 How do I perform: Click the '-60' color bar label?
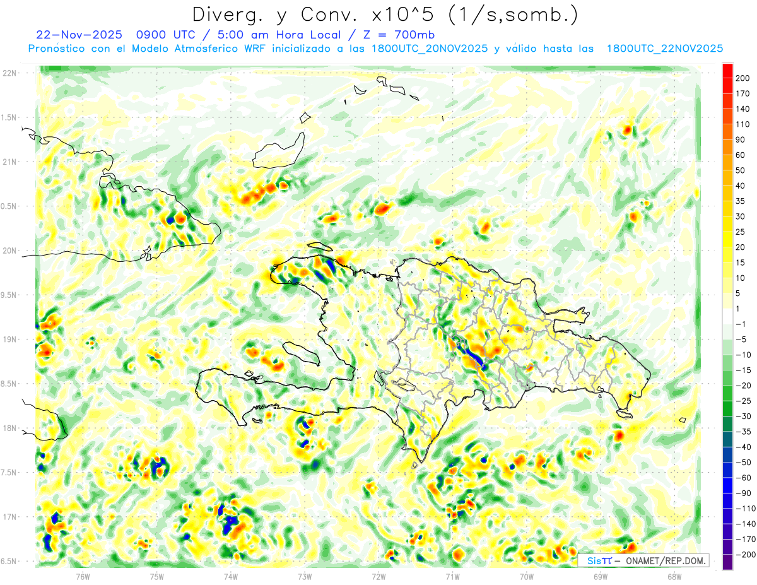click(x=744, y=478)
